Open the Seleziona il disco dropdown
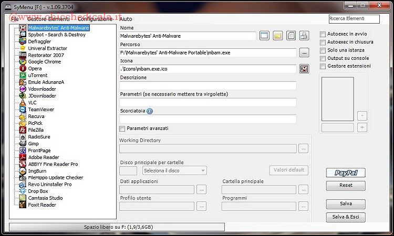Screen dimensions: 394x236 (174, 170)
